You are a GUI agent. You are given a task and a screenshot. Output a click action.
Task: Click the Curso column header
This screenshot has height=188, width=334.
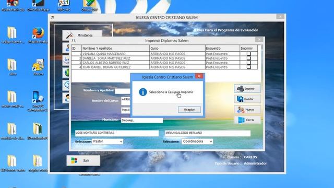(x=177, y=49)
